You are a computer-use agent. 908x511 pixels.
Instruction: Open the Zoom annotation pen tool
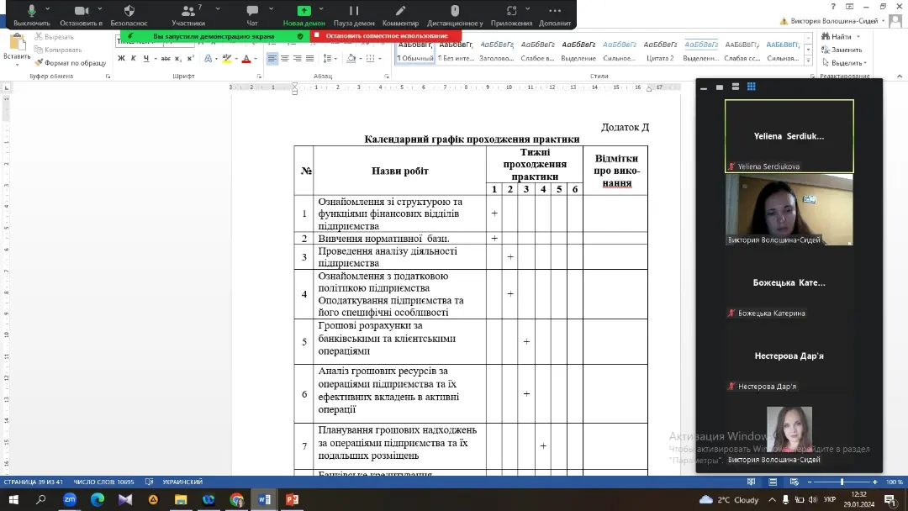tap(400, 12)
